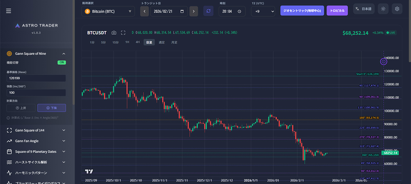411x184 pixels.
Task: Toggle the Gann Square of Nine ON switch
Action: coord(62,63)
